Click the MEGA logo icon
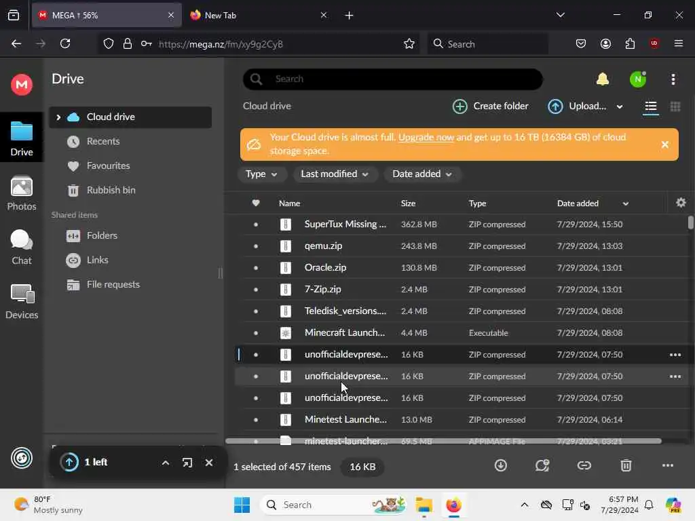 [x=21, y=84]
